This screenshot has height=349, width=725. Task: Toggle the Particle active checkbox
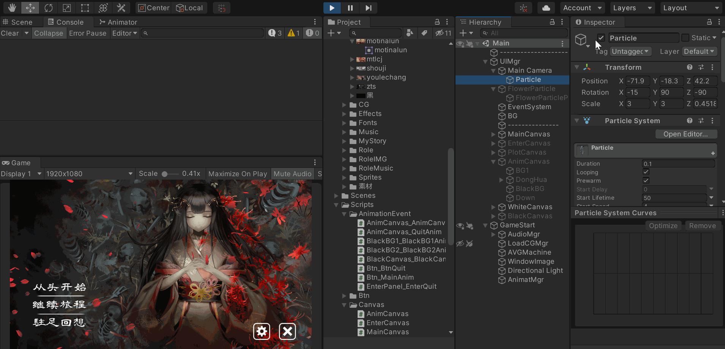coord(601,38)
